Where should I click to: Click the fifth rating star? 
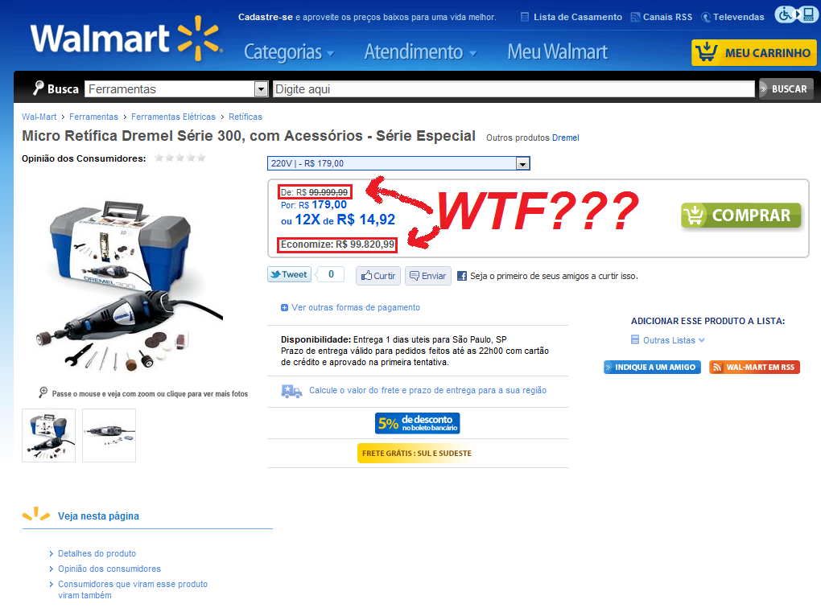click(x=201, y=158)
